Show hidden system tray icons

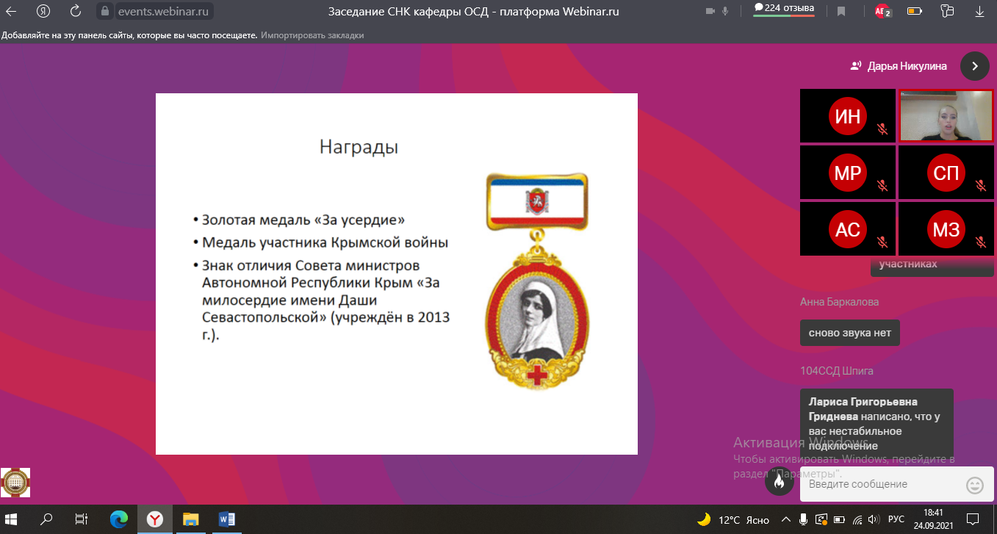click(x=788, y=519)
